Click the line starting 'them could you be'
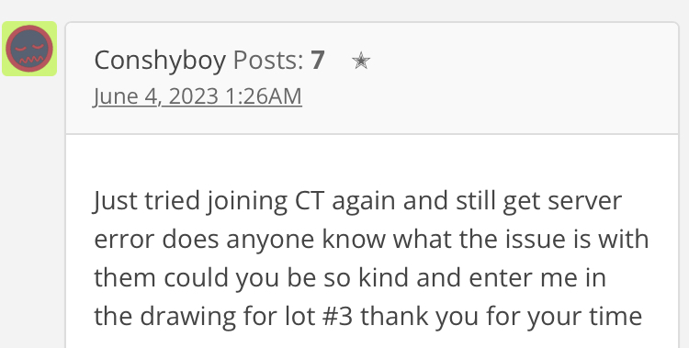The height and width of the screenshot is (348, 689). pyautogui.click(x=350, y=278)
